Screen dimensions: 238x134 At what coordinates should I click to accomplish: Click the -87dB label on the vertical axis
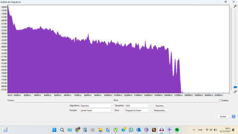coord(4,90)
